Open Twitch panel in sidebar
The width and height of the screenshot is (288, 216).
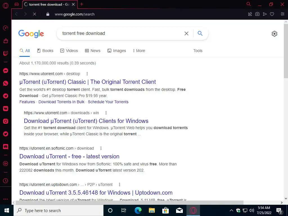6,53
